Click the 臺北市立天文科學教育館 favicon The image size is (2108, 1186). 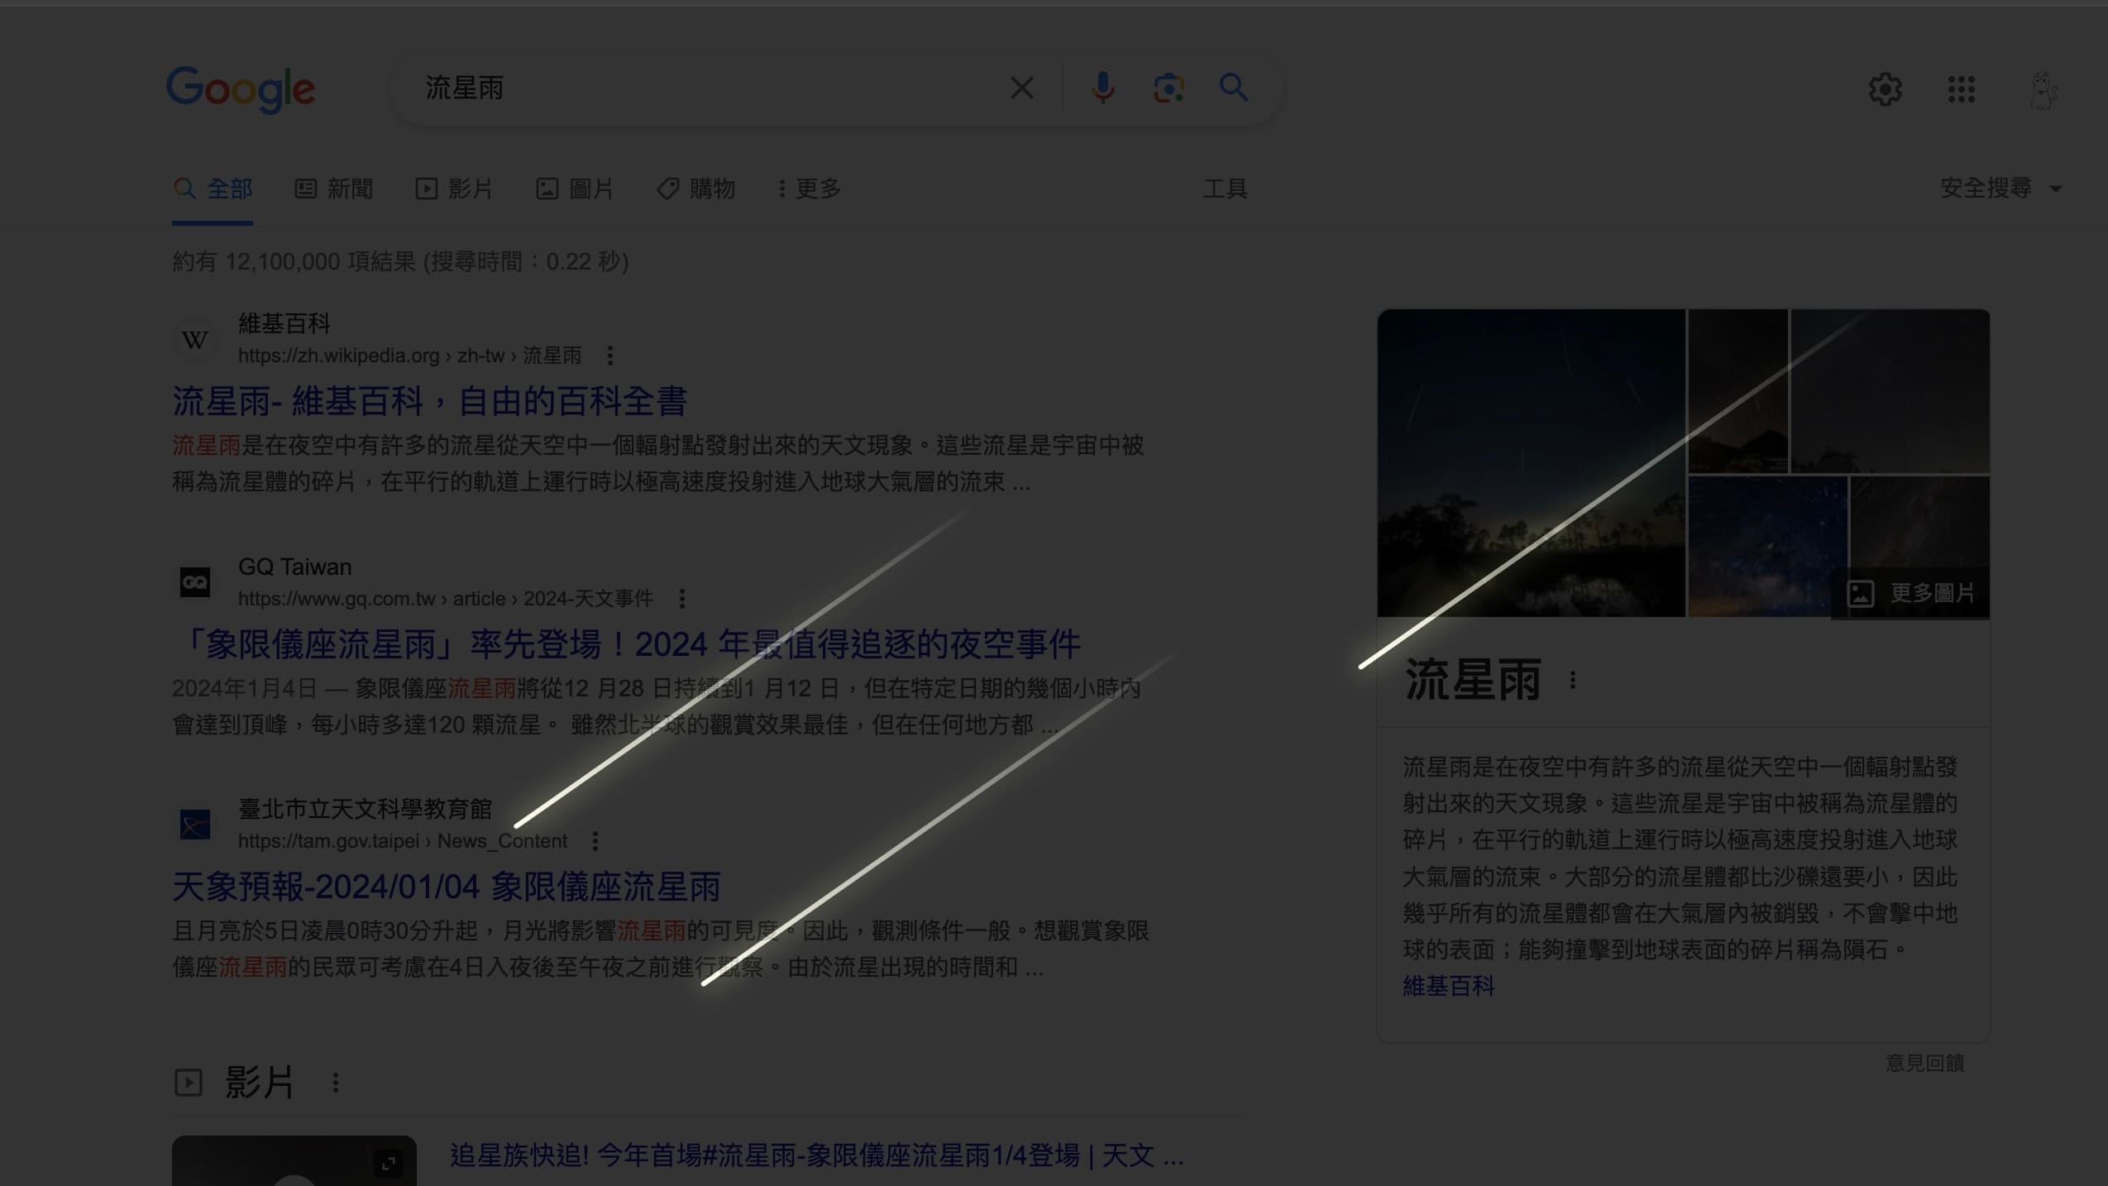click(195, 825)
